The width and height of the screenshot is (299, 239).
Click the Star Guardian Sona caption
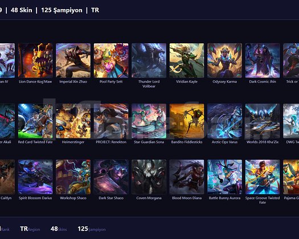149,142
